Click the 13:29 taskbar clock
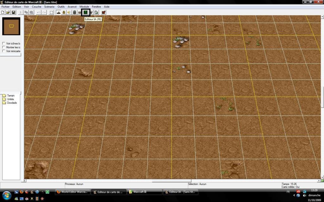The width and height of the screenshot is (324, 202). click(314, 190)
